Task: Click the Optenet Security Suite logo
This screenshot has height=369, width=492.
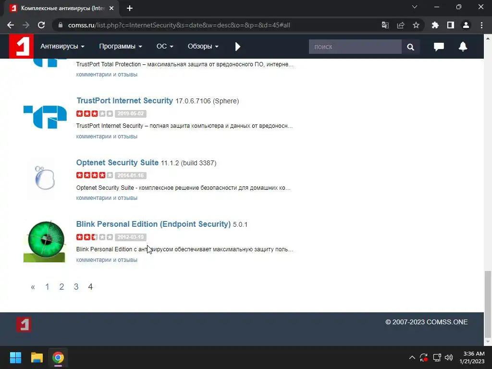Action: [x=45, y=178]
